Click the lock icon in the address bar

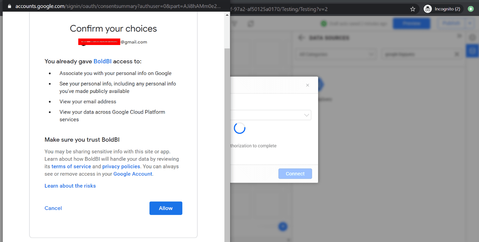[x=9, y=6]
